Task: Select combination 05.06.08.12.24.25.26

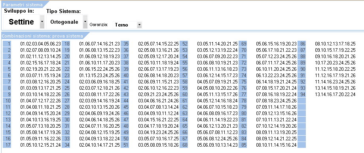Action: [x=218, y=139]
